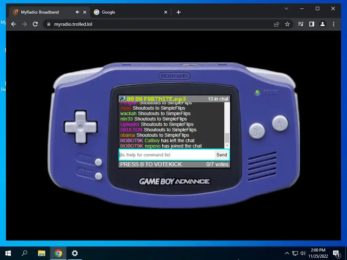The height and width of the screenshot is (260, 347).
Task: Reload the myradio page
Action: click(x=35, y=24)
